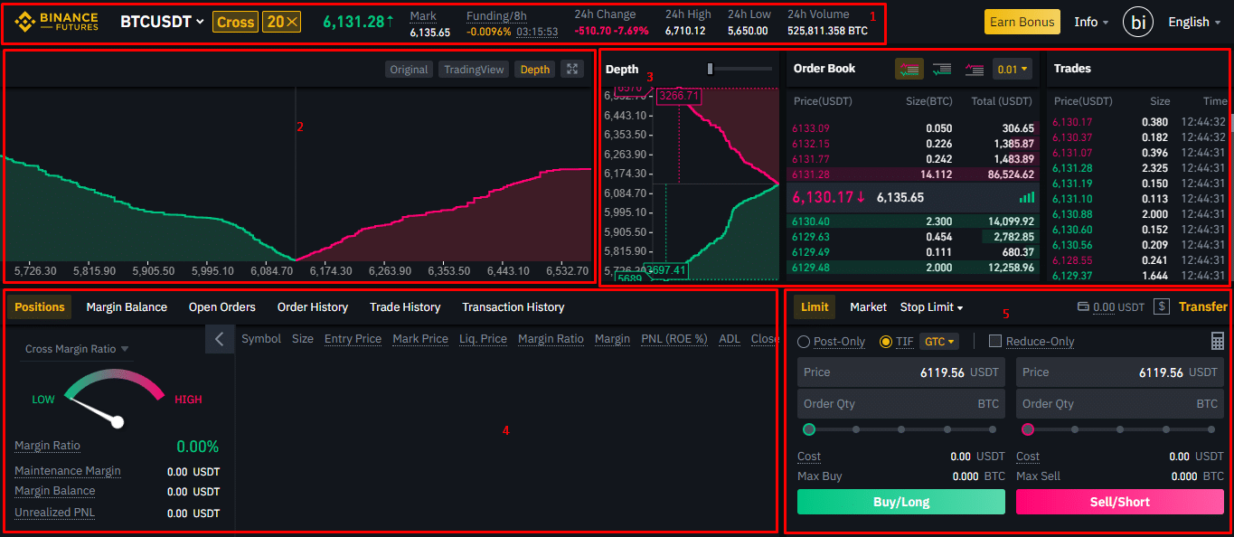Viewport: 1234px width, 537px height.
Task: Switch chart to TradingView view
Action: (x=474, y=70)
